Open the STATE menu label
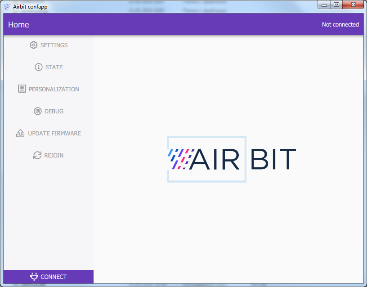Screen dimensions: 367x287 coord(54,67)
